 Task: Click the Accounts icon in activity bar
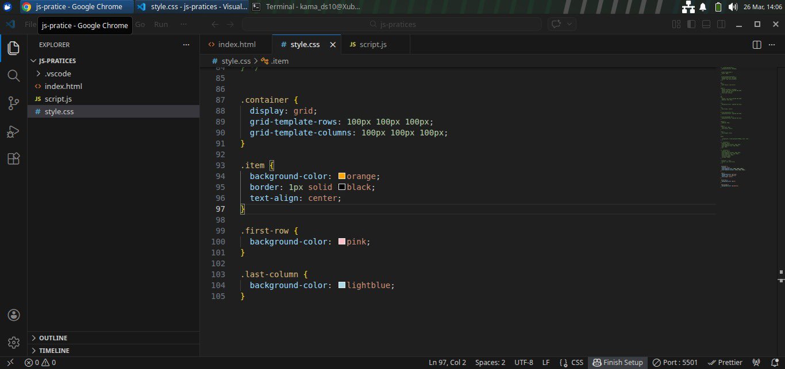(x=13, y=315)
